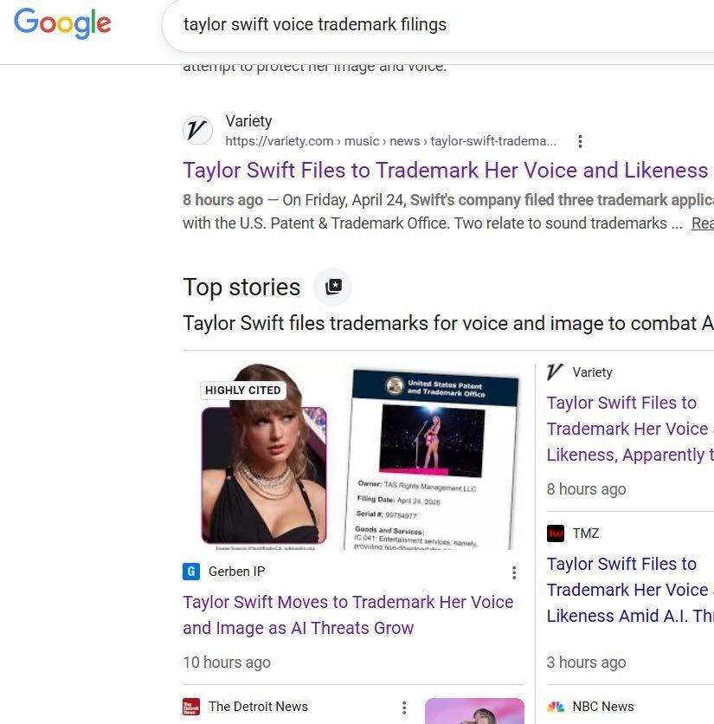
Task: Open Gerben IP story about AI Threats
Action: point(348,615)
